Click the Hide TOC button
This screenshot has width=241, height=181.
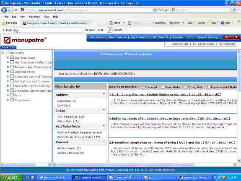point(8,47)
